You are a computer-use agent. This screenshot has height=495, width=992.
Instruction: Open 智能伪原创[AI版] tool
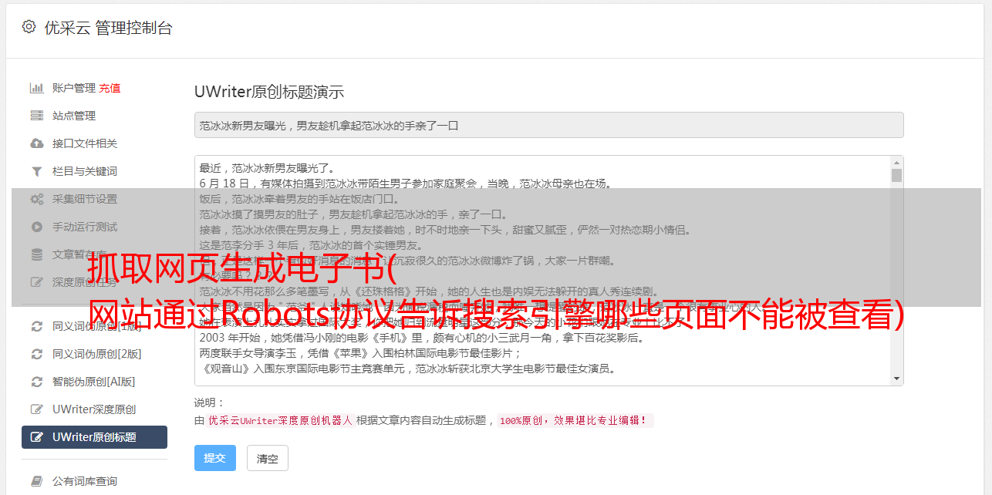click(94, 382)
